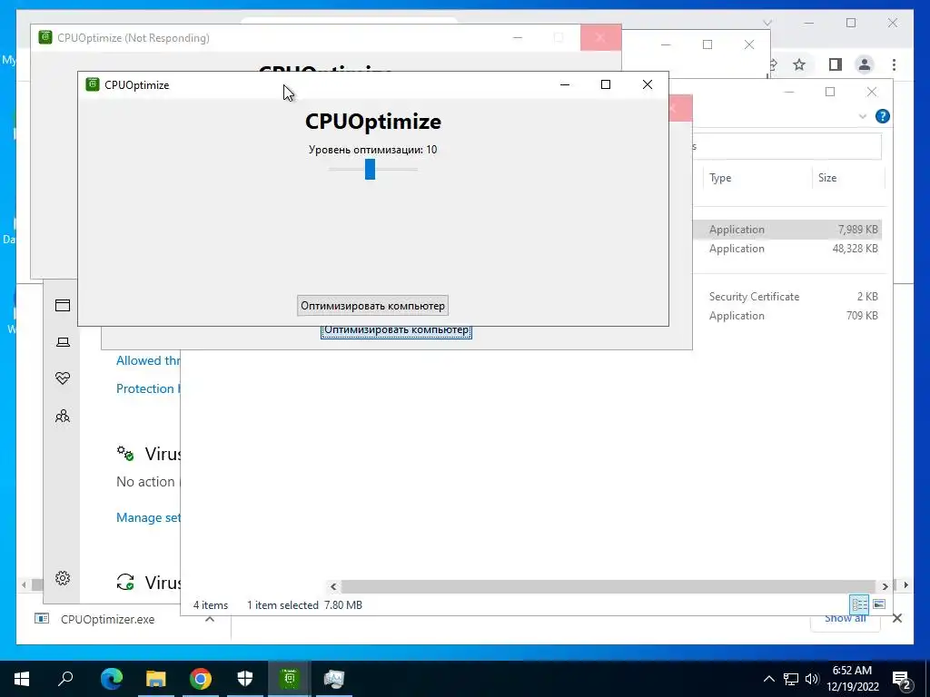Click the virus protection settings gears icon

pos(125,454)
